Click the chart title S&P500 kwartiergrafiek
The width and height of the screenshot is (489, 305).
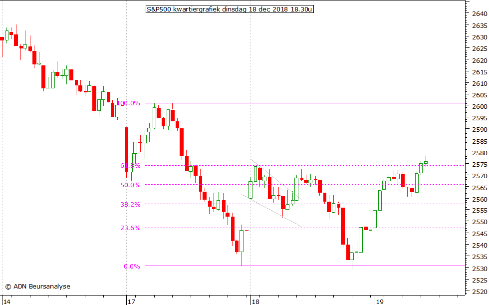coord(230,9)
